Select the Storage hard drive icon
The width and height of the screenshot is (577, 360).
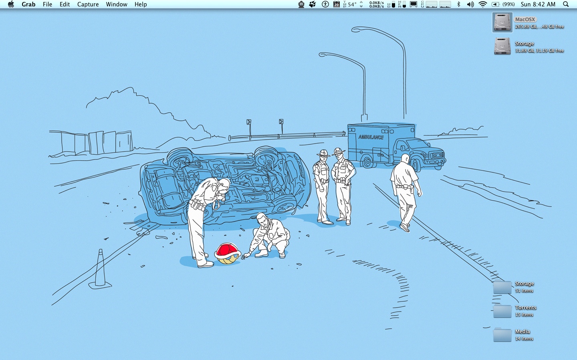coord(502,46)
